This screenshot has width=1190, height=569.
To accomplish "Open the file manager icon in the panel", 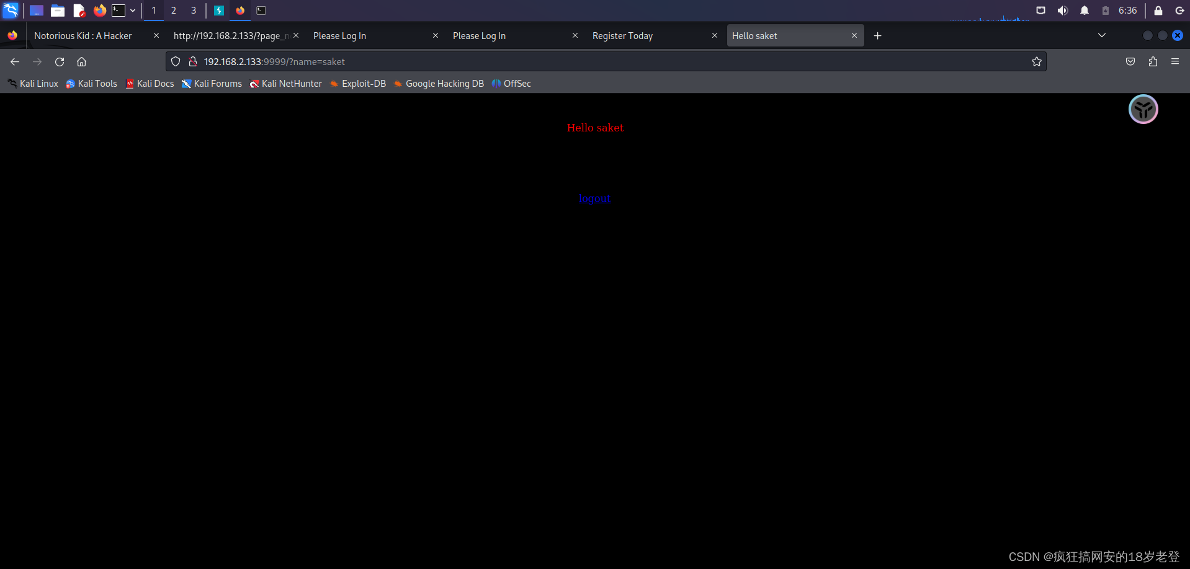I will point(58,11).
